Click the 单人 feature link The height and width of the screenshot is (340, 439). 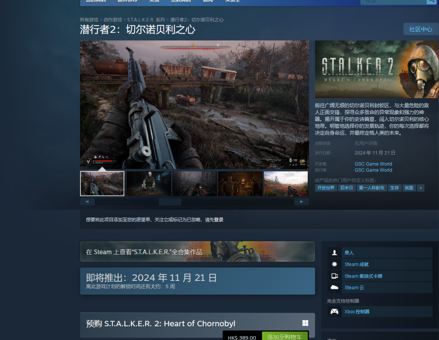tap(349, 253)
